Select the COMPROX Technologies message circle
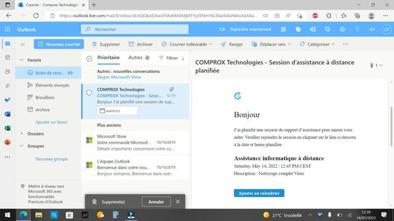 coord(89,93)
